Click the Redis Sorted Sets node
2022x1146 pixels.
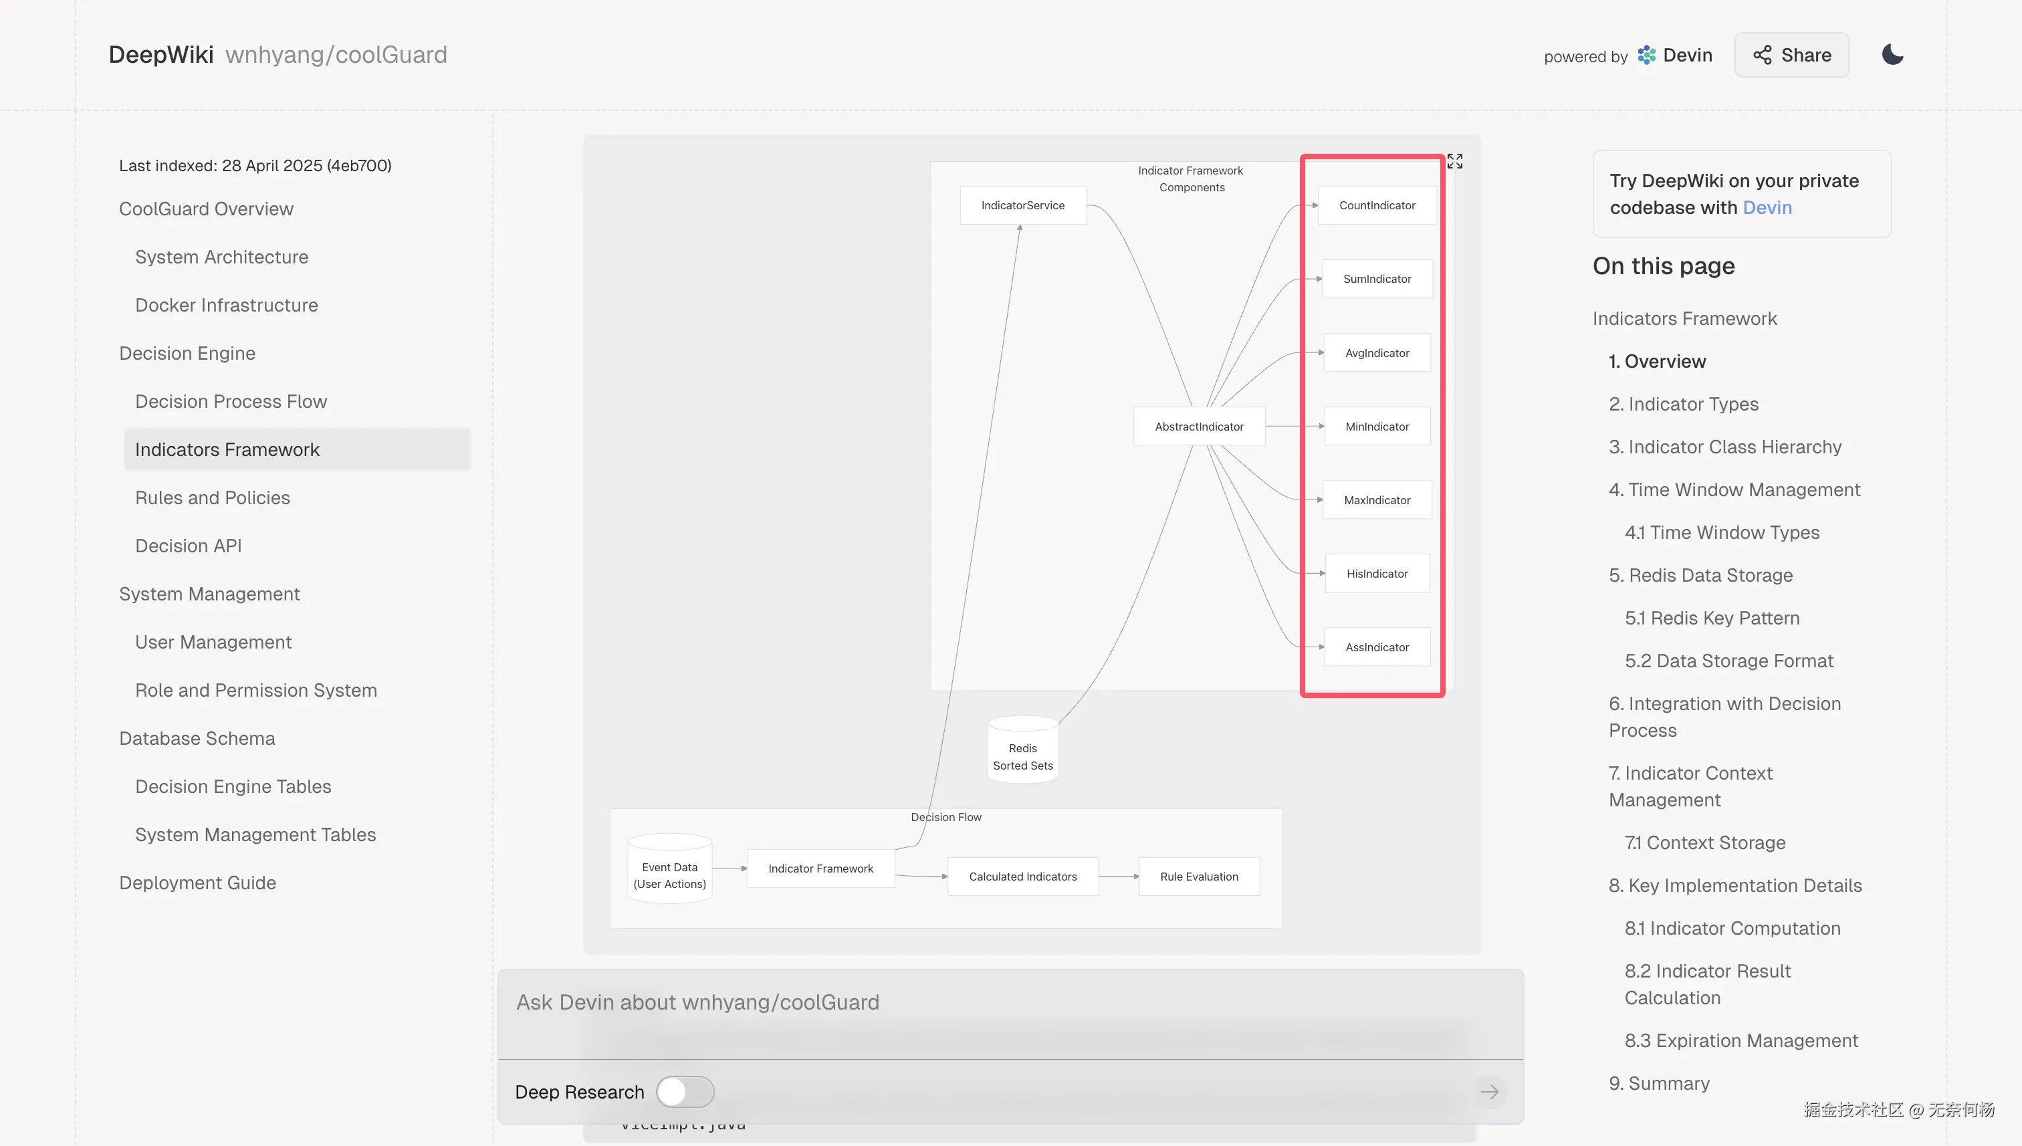coord(1022,756)
